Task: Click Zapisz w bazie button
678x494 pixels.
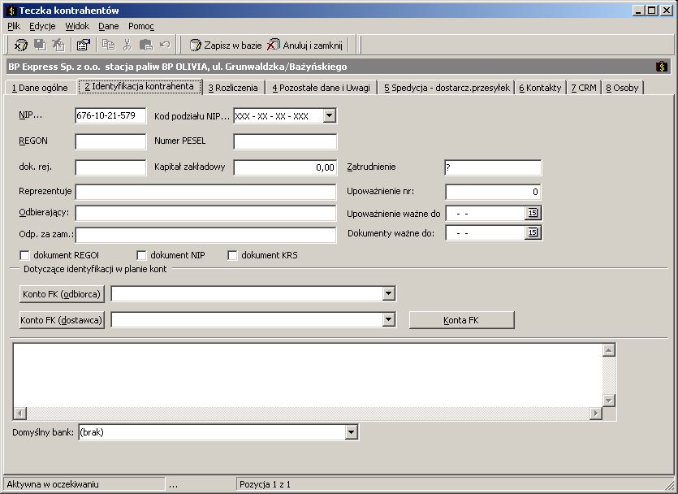Action: click(226, 45)
